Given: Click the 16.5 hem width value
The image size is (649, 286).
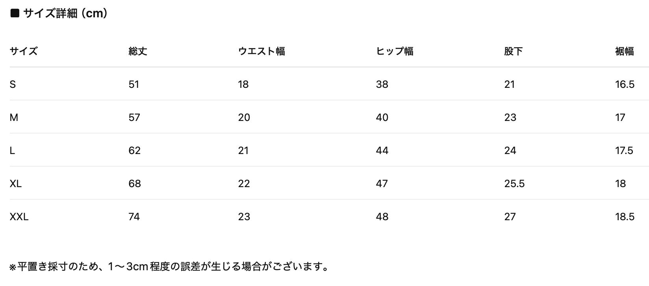Looking at the screenshot, I should point(625,84).
